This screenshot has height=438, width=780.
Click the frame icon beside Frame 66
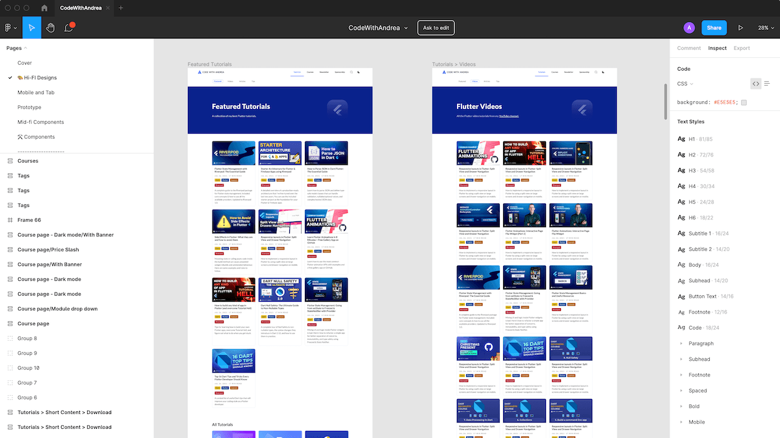click(x=10, y=220)
